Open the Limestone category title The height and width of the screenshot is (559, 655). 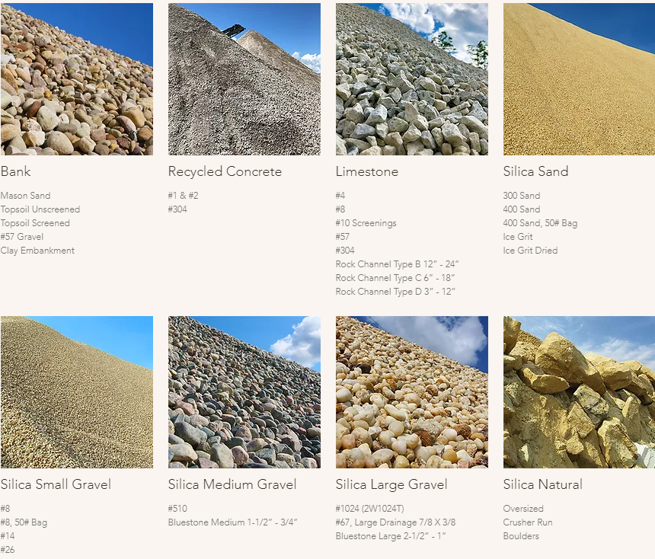367,171
